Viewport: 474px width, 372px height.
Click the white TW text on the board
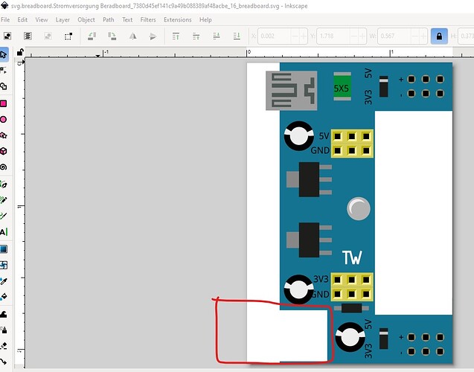[x=352, y=257]
